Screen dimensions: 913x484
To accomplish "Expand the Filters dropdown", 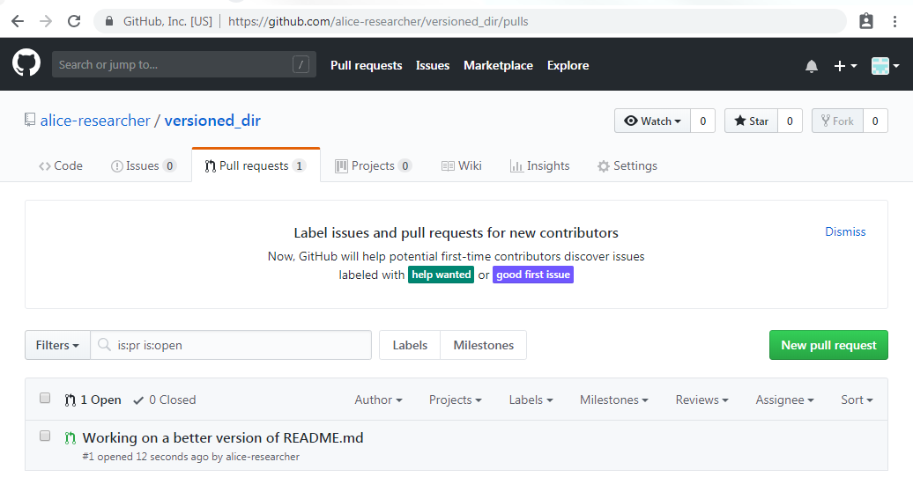I will (57, 345).
